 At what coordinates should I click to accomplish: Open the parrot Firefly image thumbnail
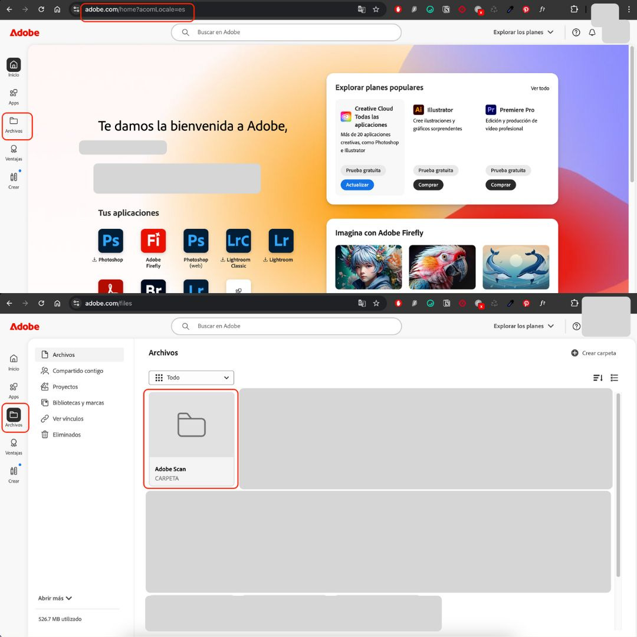pyautogui.click(x=442, y=267)
